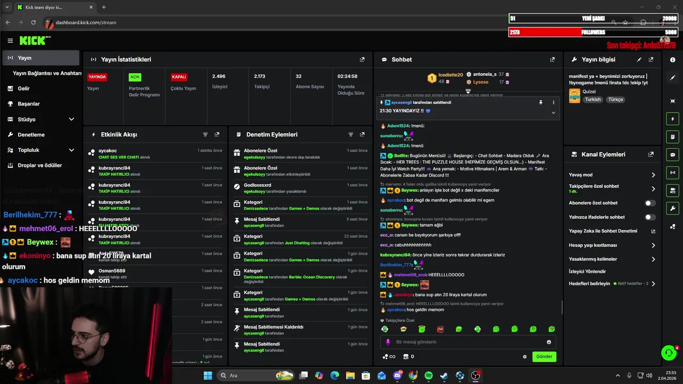Collapse the gift leaderboard below Lysese
This screenshot has height=384, width=683.
point(468,91)
